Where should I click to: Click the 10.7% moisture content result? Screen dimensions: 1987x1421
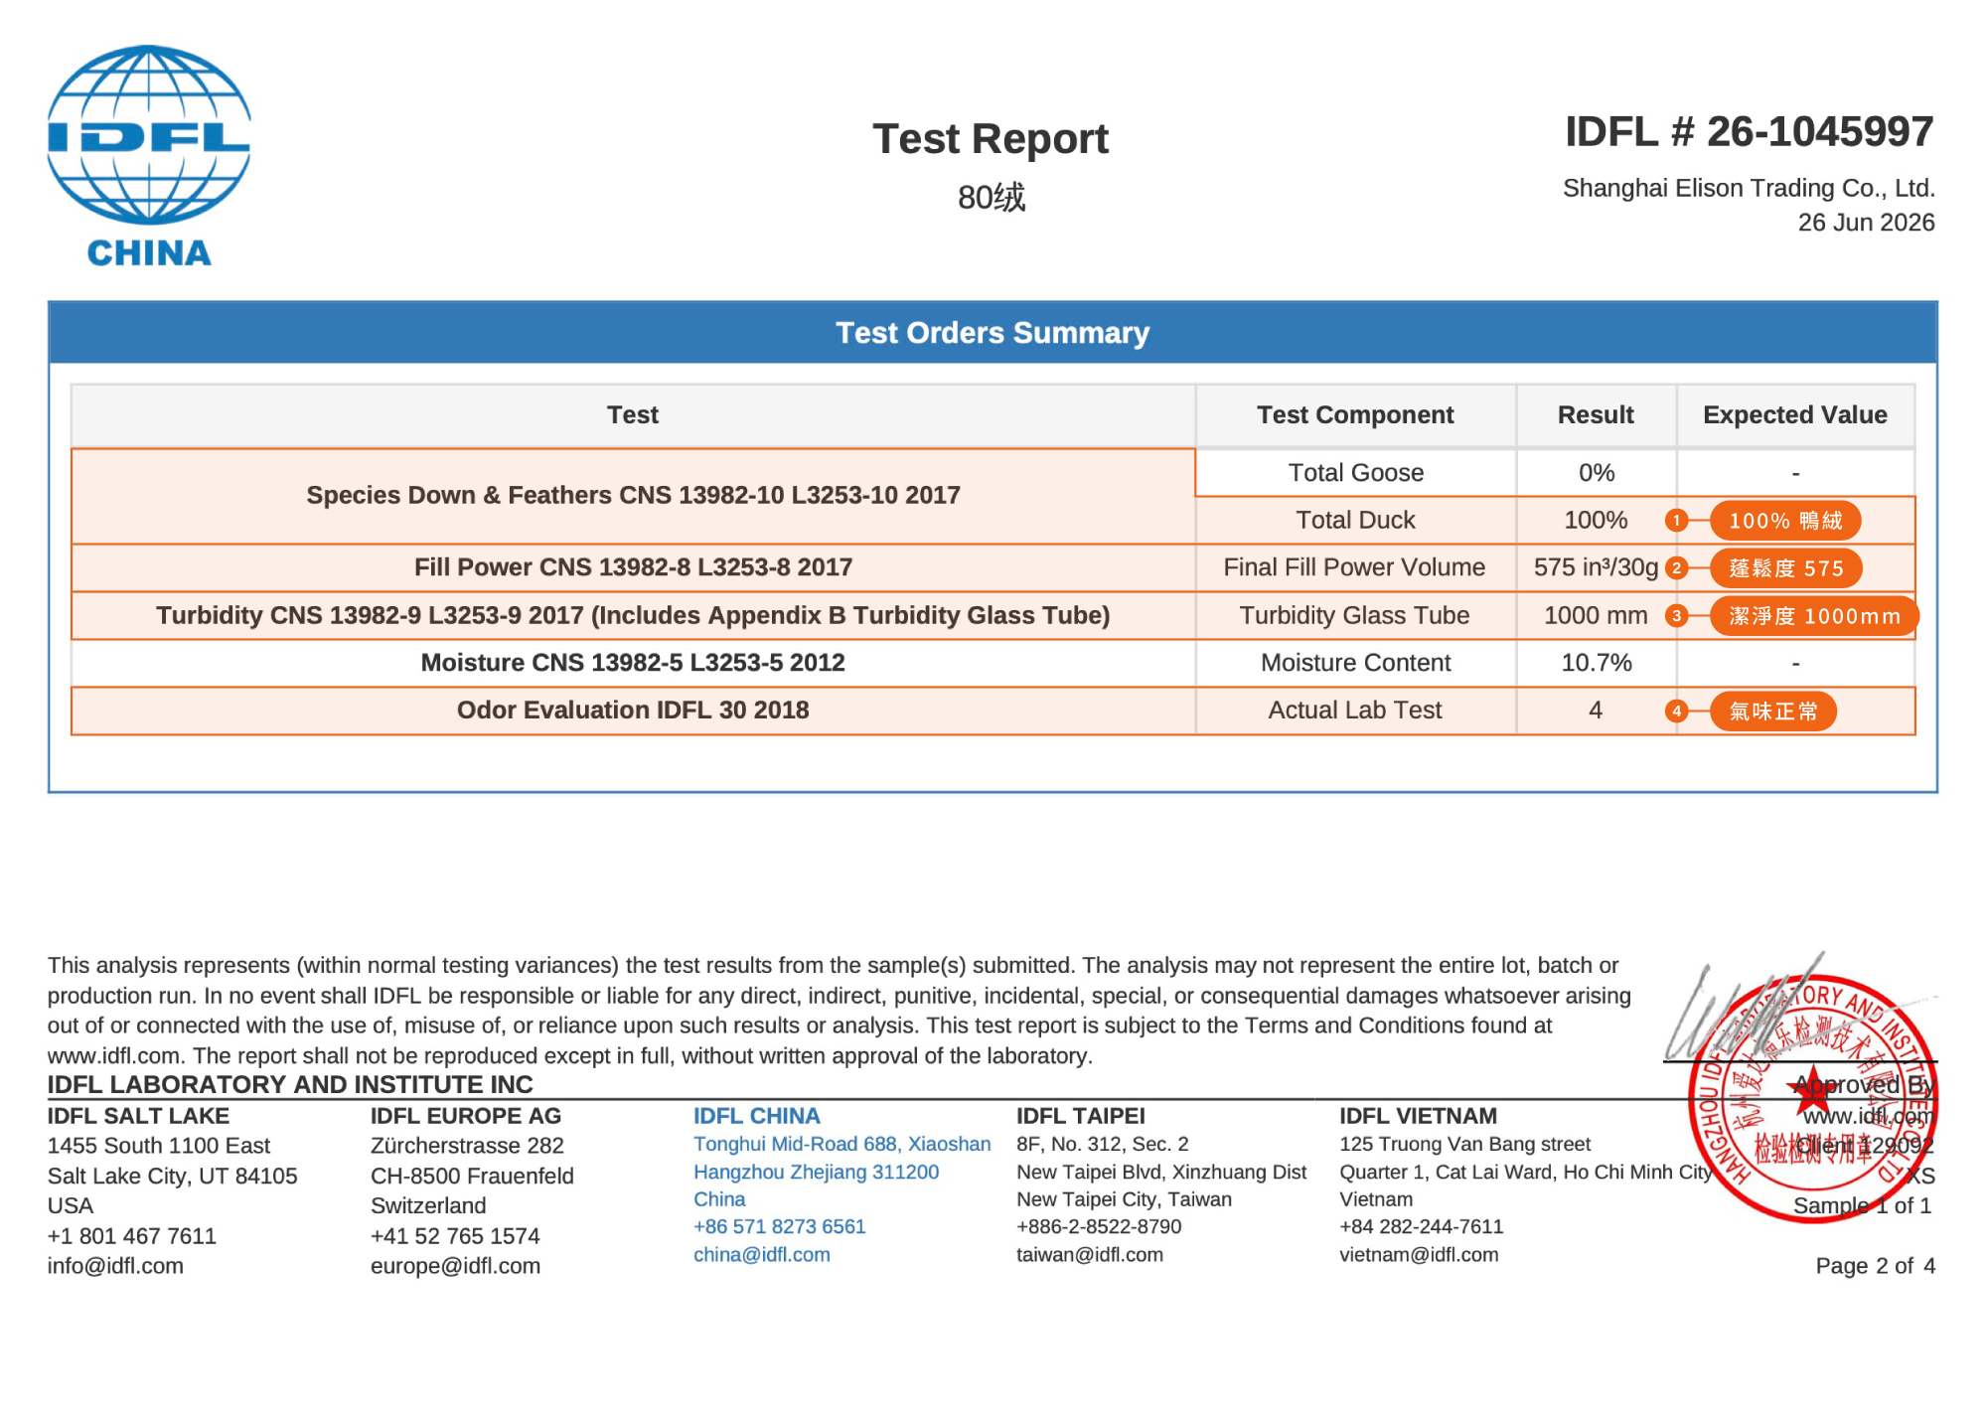1596,663
